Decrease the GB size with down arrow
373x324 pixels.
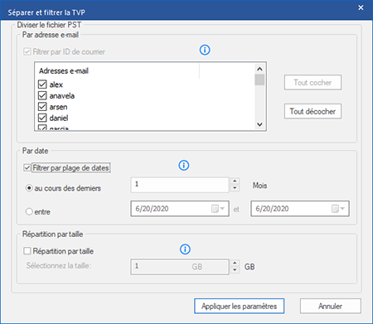(x=235, y=270)
